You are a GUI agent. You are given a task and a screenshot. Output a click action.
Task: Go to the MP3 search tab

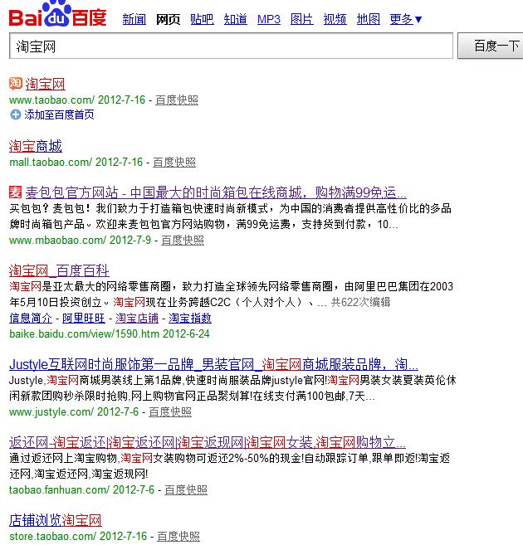coord(269,19)
